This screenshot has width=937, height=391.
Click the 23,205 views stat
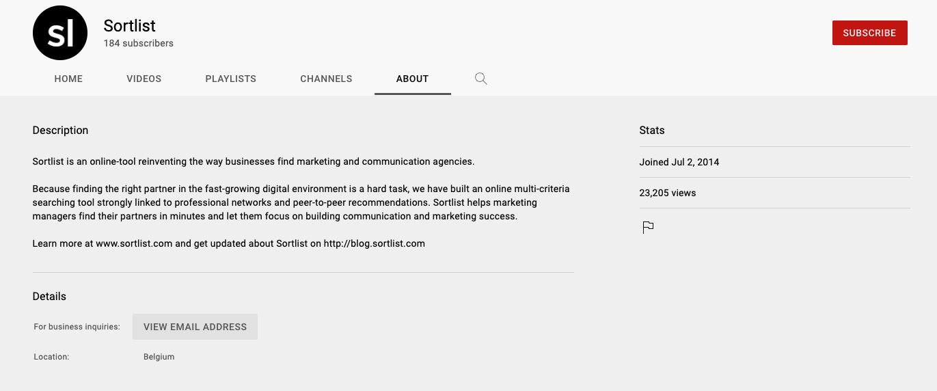(x=668, y=193)
